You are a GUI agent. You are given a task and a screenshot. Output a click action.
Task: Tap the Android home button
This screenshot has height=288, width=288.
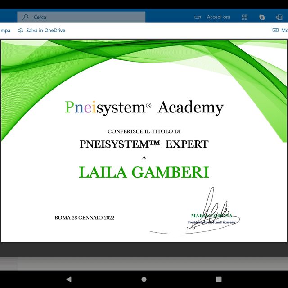(x=144, y=279)
